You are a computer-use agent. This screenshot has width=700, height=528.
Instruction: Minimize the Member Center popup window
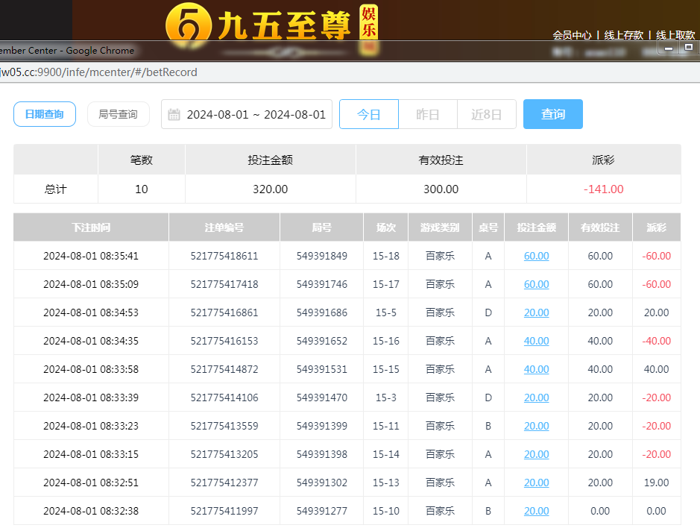pos(668,48)
